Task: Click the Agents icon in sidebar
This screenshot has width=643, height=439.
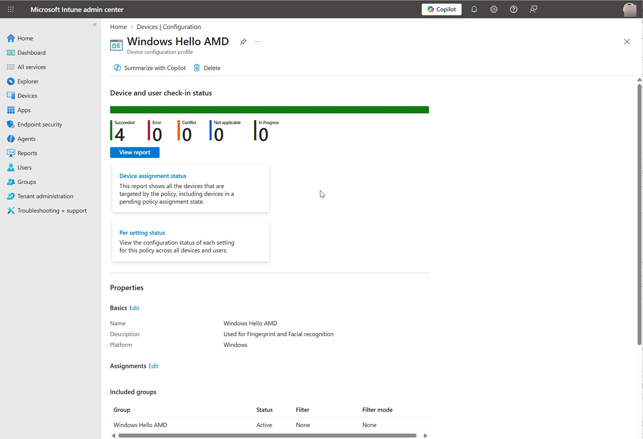Action: pos(11,139)
